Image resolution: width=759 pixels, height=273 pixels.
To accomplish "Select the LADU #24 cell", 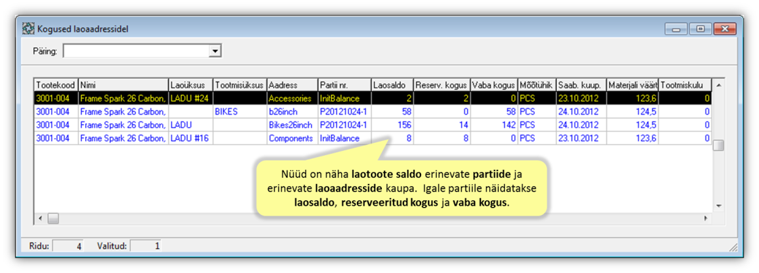I will tap(191, 98).
